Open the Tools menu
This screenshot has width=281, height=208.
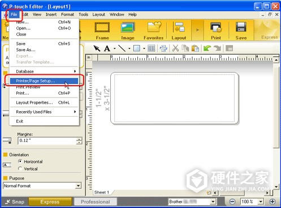pos(83,15)
